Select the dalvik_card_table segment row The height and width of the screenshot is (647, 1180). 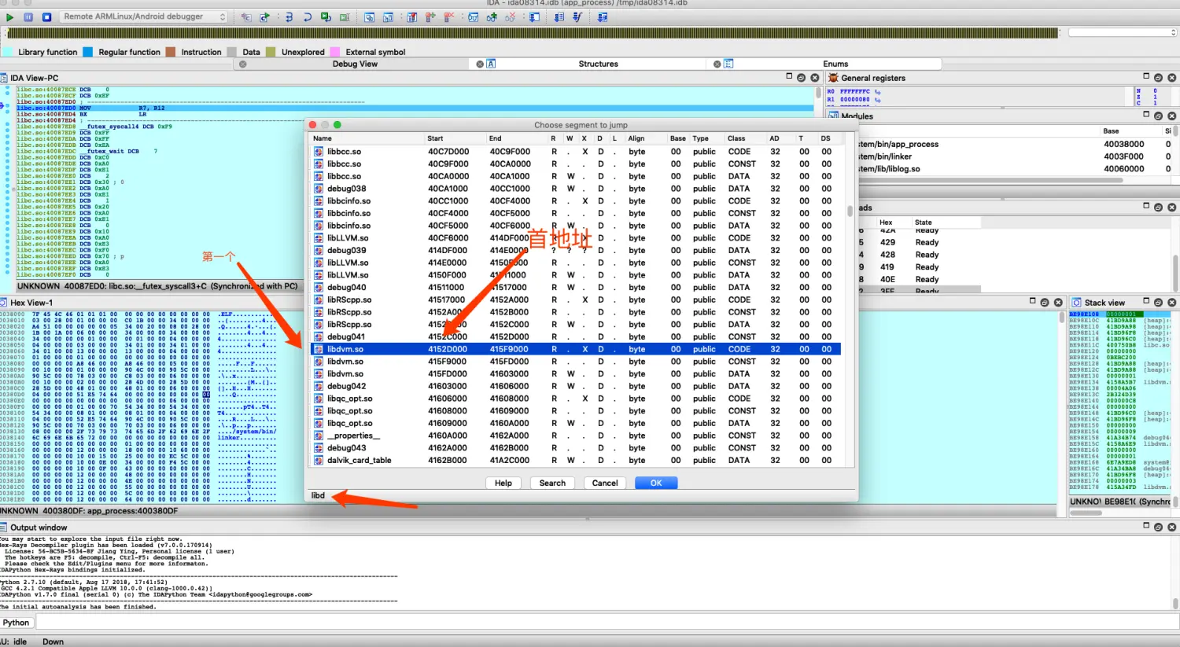[x=576, y=461]
